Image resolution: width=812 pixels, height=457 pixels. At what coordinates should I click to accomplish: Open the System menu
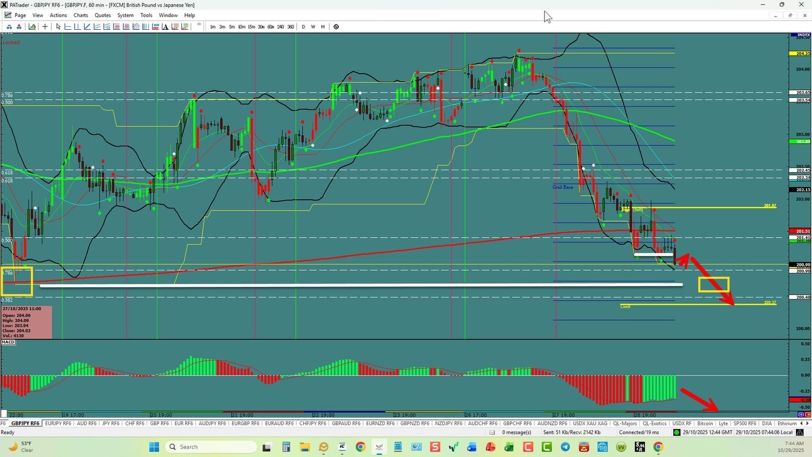click(126, 15)
